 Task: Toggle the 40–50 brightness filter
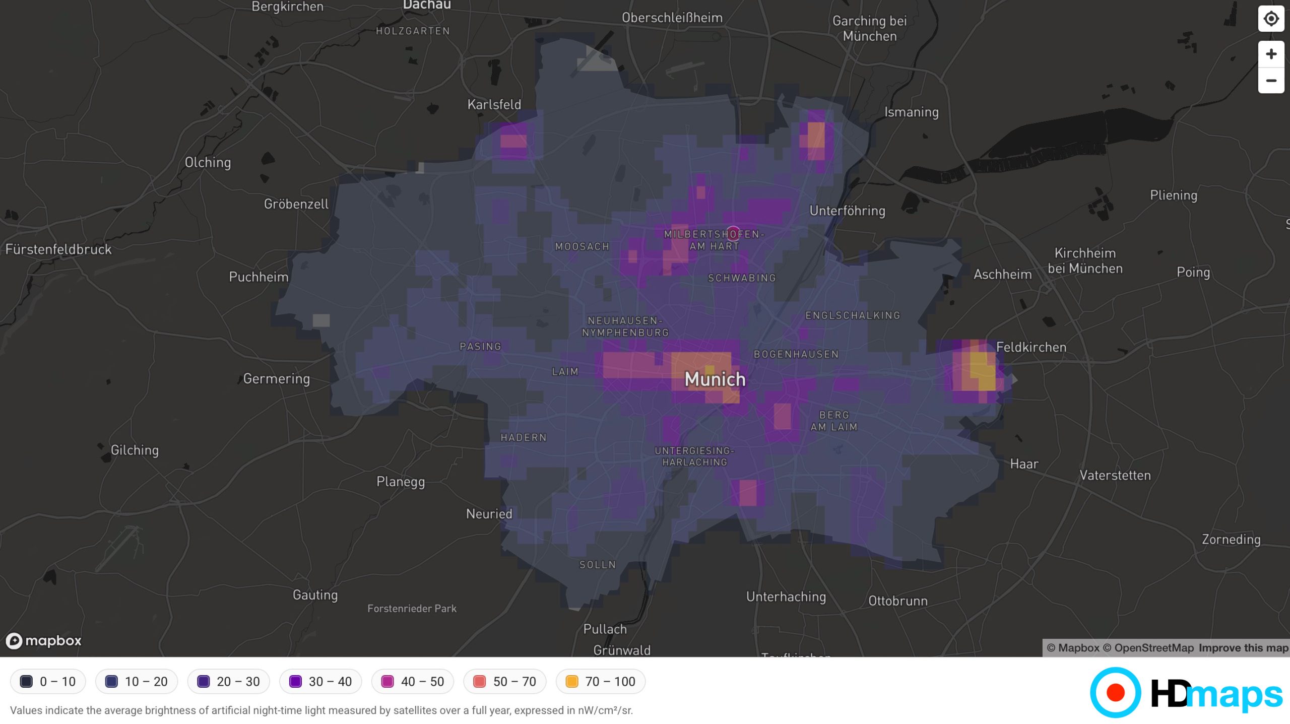412,681
